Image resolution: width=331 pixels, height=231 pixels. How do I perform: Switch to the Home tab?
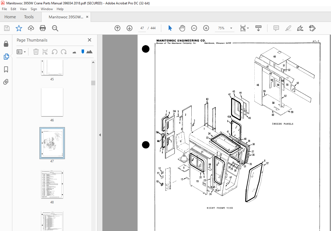click(10, 17)
